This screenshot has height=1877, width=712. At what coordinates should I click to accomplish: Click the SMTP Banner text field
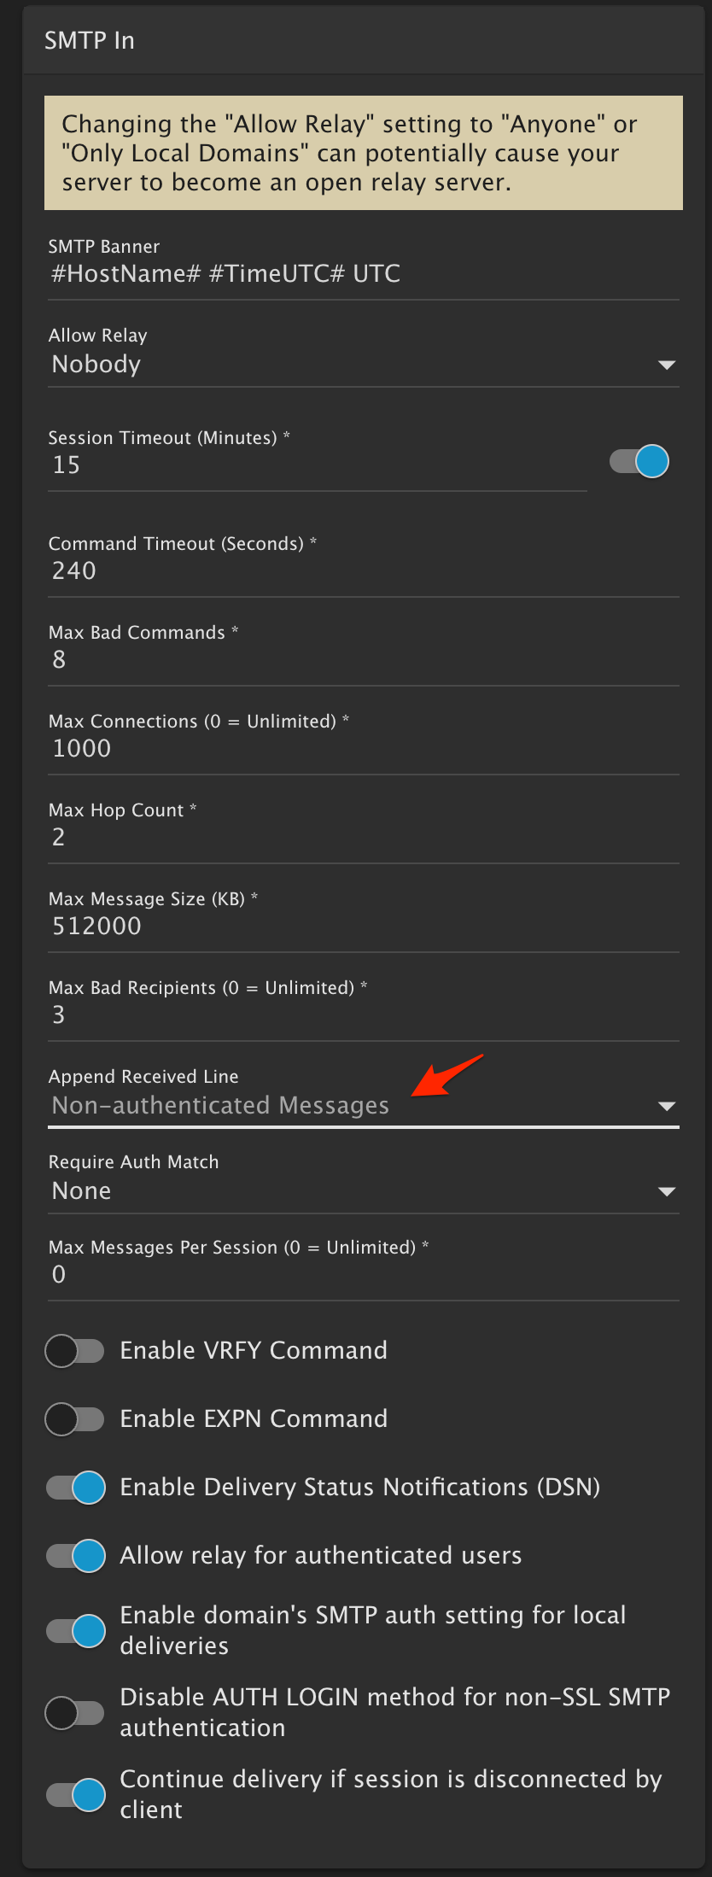coord(363,274)
